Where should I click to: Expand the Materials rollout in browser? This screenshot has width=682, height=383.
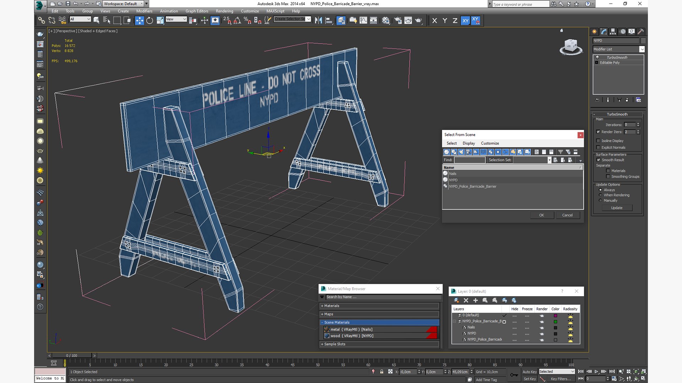click(331, 306)
